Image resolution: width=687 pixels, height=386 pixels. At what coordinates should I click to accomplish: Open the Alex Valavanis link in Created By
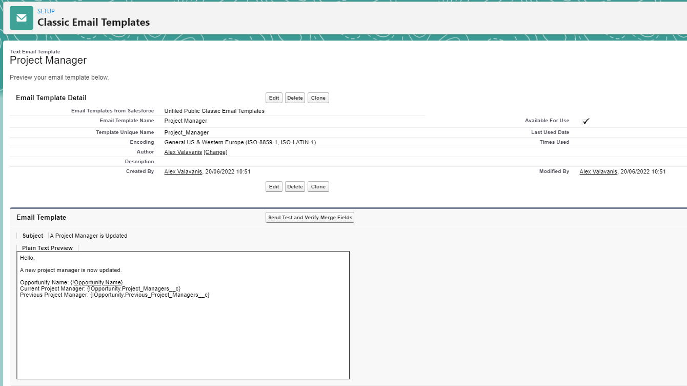183,171
